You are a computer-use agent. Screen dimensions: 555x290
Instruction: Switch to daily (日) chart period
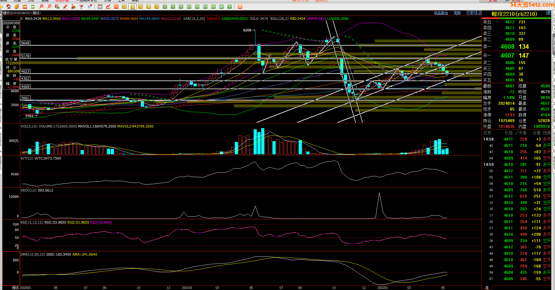click(124, 7)
